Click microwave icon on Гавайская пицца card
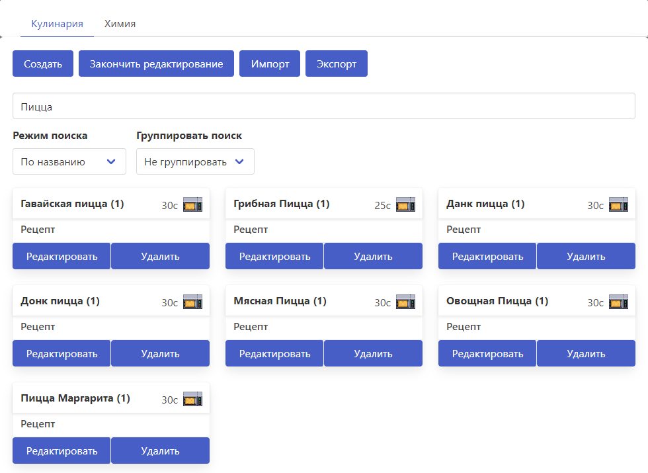 click(x=192, y=204)
